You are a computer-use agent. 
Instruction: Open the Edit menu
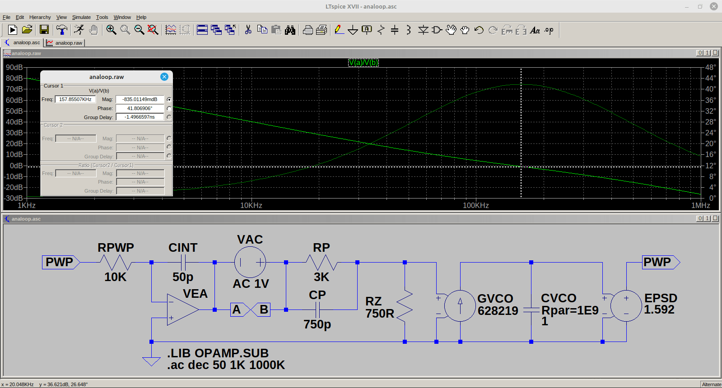tap(20, 17)
